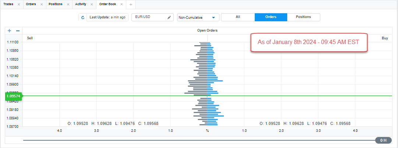Close the Trades tab
This screenshot has width=398, height=148.
click(x=19, y=4)
